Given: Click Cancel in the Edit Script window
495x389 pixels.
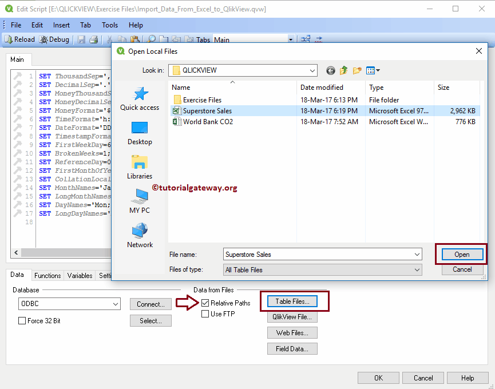Looking at the screenshot, I should (423, 378).
